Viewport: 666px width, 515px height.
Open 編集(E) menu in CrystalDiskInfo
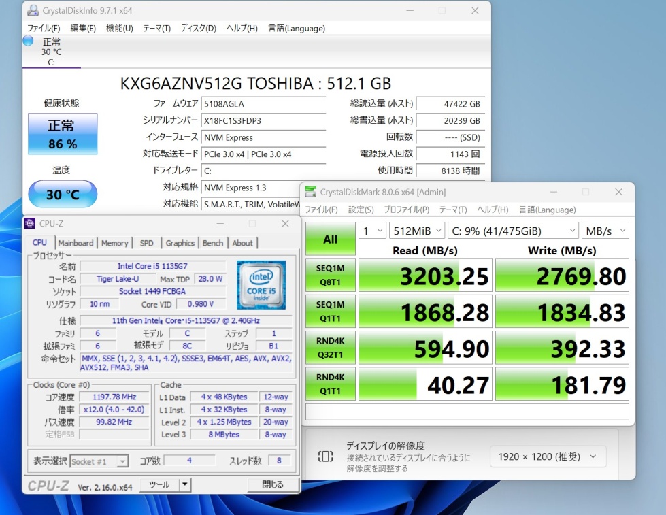tap(83, 28)
